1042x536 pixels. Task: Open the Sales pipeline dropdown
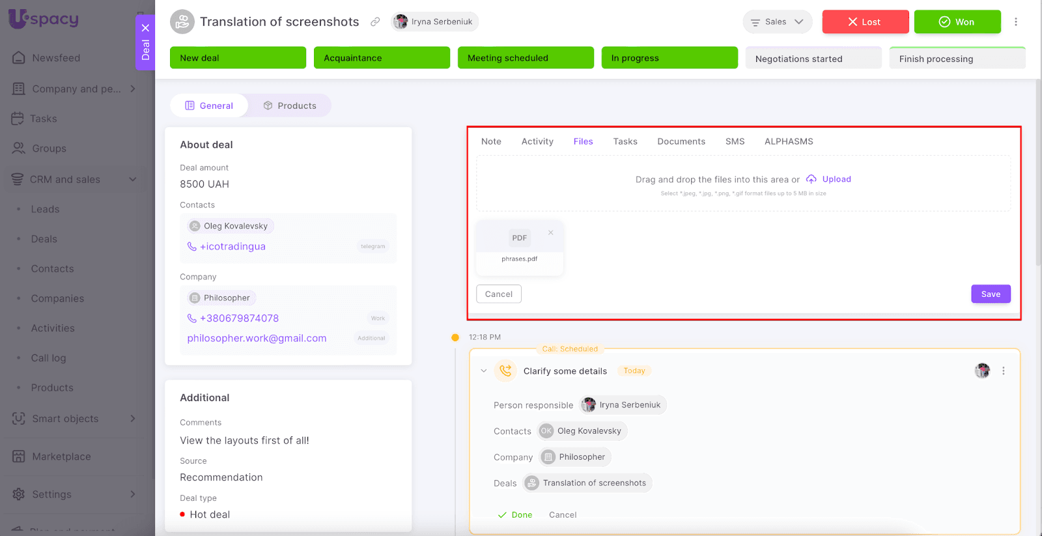click(x=777, y=22)
